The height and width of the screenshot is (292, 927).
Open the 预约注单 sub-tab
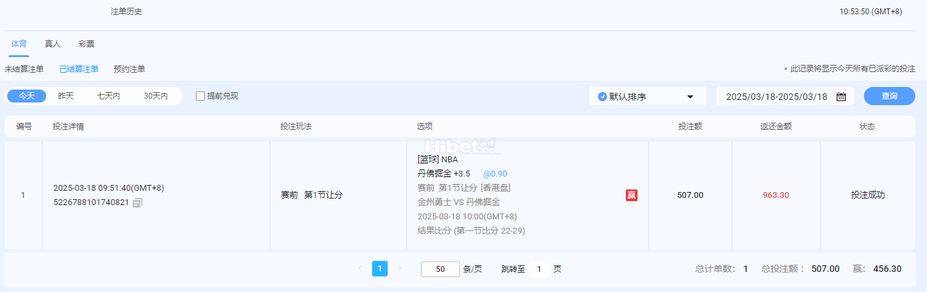click(x=129, y=69)
